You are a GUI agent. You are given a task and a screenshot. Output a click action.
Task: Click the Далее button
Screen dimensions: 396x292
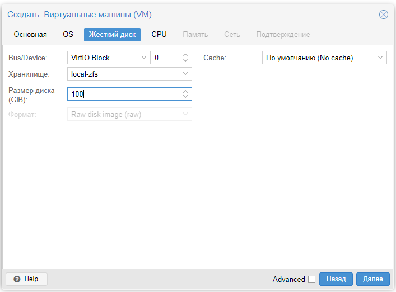point(372,279)
